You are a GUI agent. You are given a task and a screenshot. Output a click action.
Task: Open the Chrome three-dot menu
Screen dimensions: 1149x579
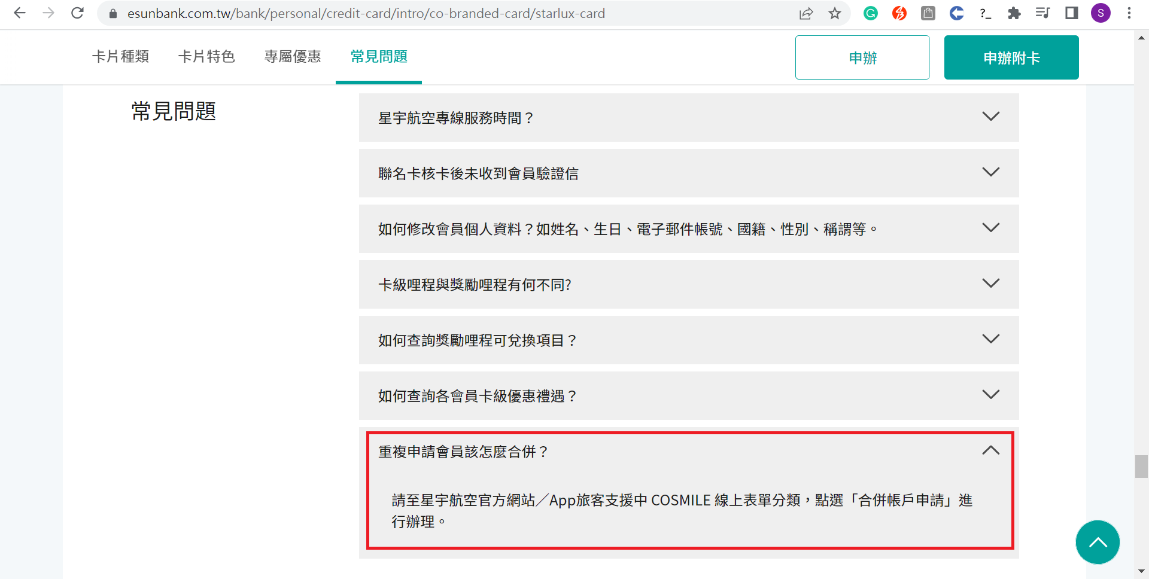pos(1129,13)
